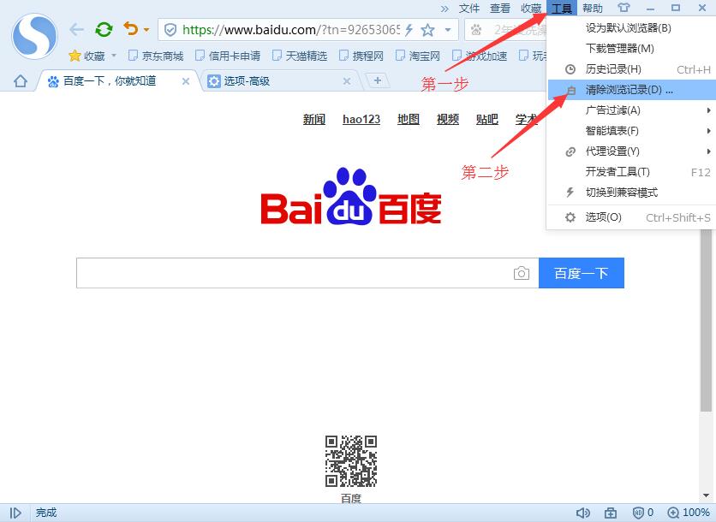
Task: Choose 清除浏览记录(D)
Action: click(x=631, y=90)
